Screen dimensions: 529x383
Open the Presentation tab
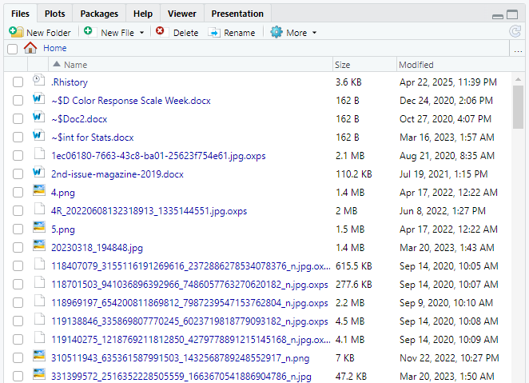click(237, 14)
